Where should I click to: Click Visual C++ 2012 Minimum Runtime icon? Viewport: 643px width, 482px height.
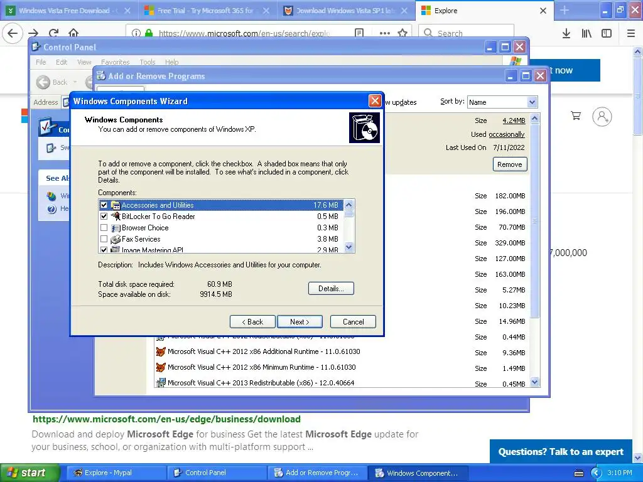tap(161, 367)
